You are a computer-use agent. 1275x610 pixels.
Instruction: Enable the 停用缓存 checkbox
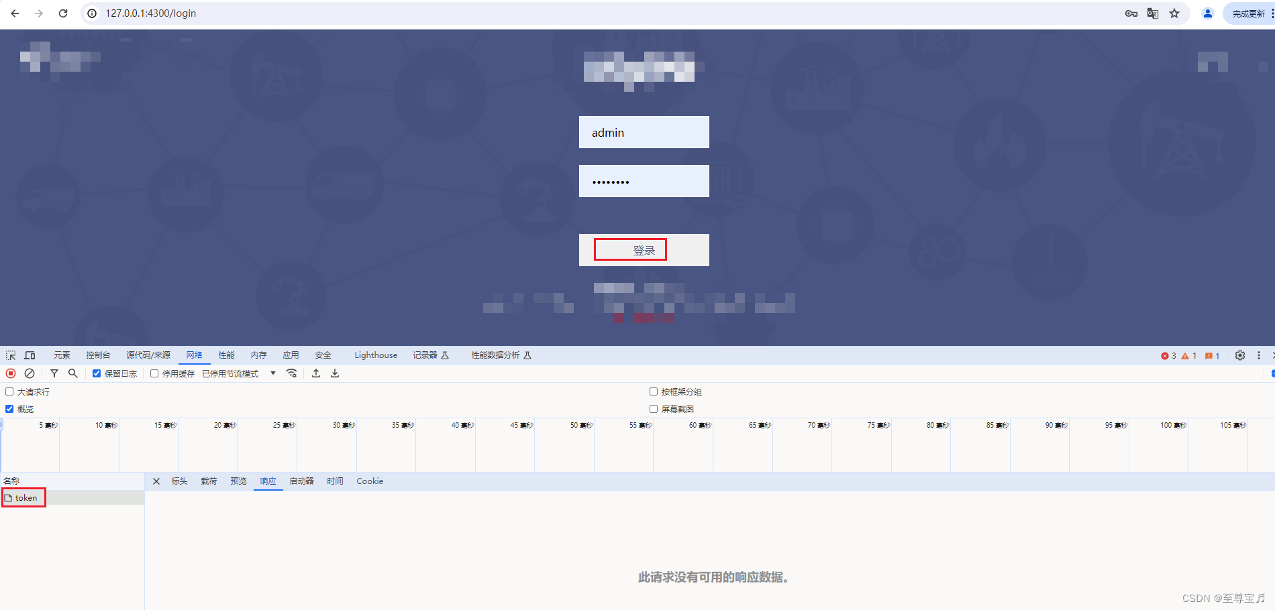(x=154, y=373)
